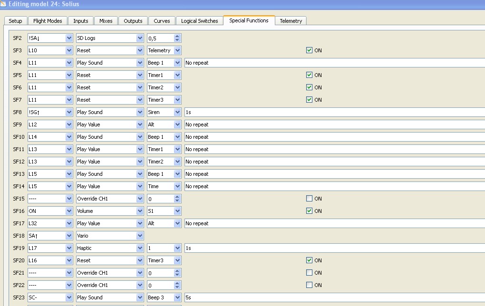The height and width of the screenshot is (306, 485).
Task: Open SF16 switch dropdown showing ON
Action: coord(69,211)
